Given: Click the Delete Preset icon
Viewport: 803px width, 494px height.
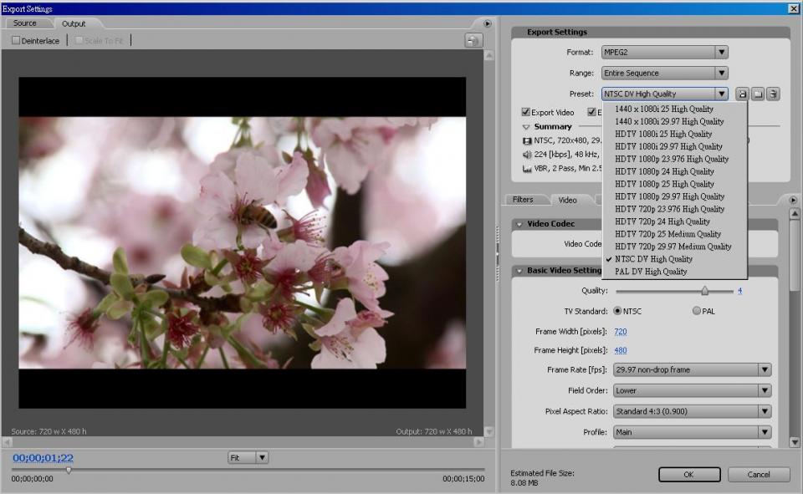Looking at the screenshot, I should (x=773, y=94).
